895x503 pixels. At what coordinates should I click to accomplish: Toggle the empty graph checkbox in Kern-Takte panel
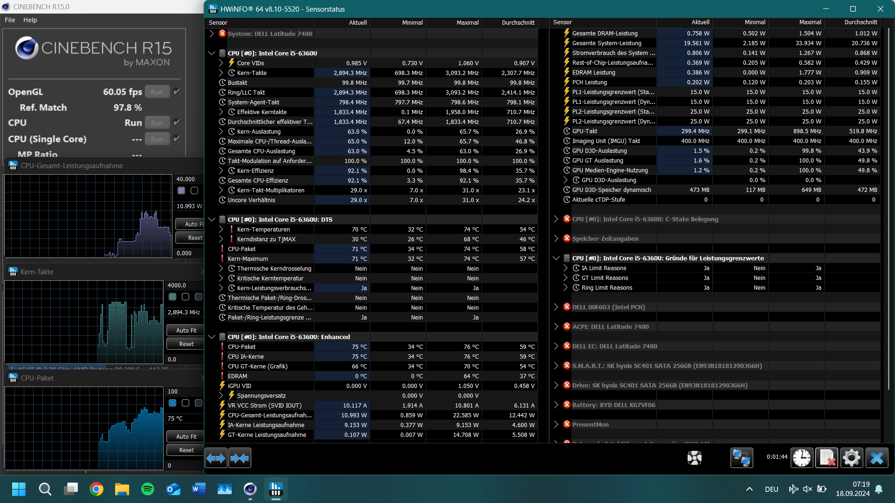185,297
